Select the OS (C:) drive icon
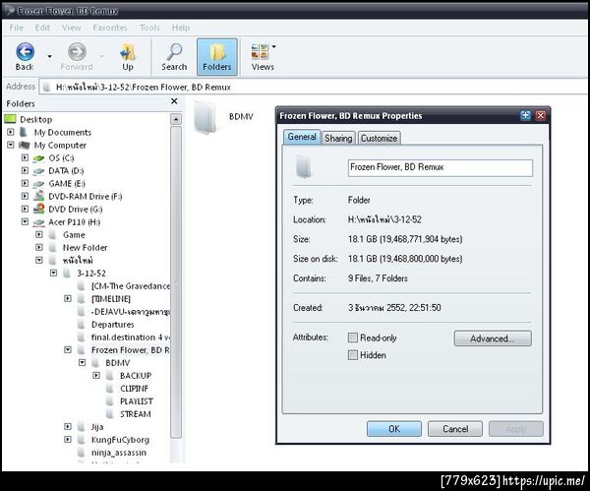The image size is (590, 491). 38,158
